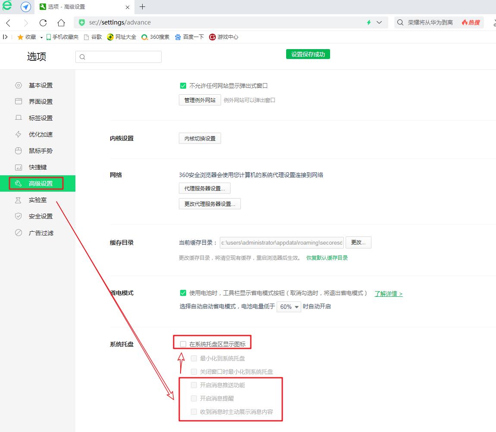Disable the battery saver toolbar button checkbox
Image resolution: width=496 pixels, height=432 pixels.
(183, 293)
